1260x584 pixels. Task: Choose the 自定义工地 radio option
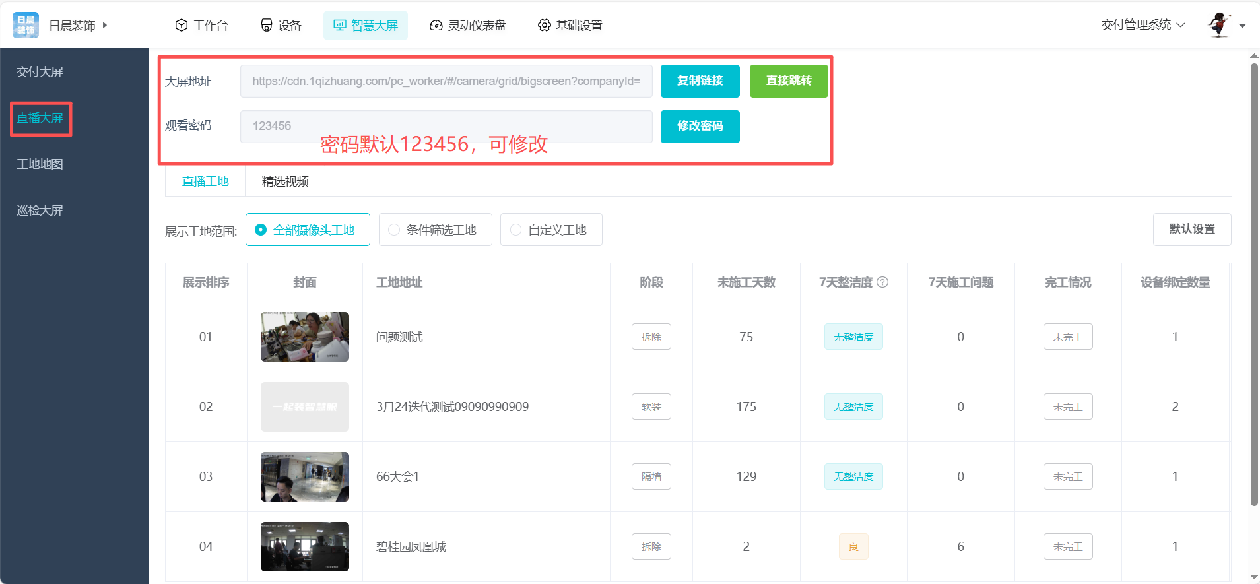[x=515, y=230]
